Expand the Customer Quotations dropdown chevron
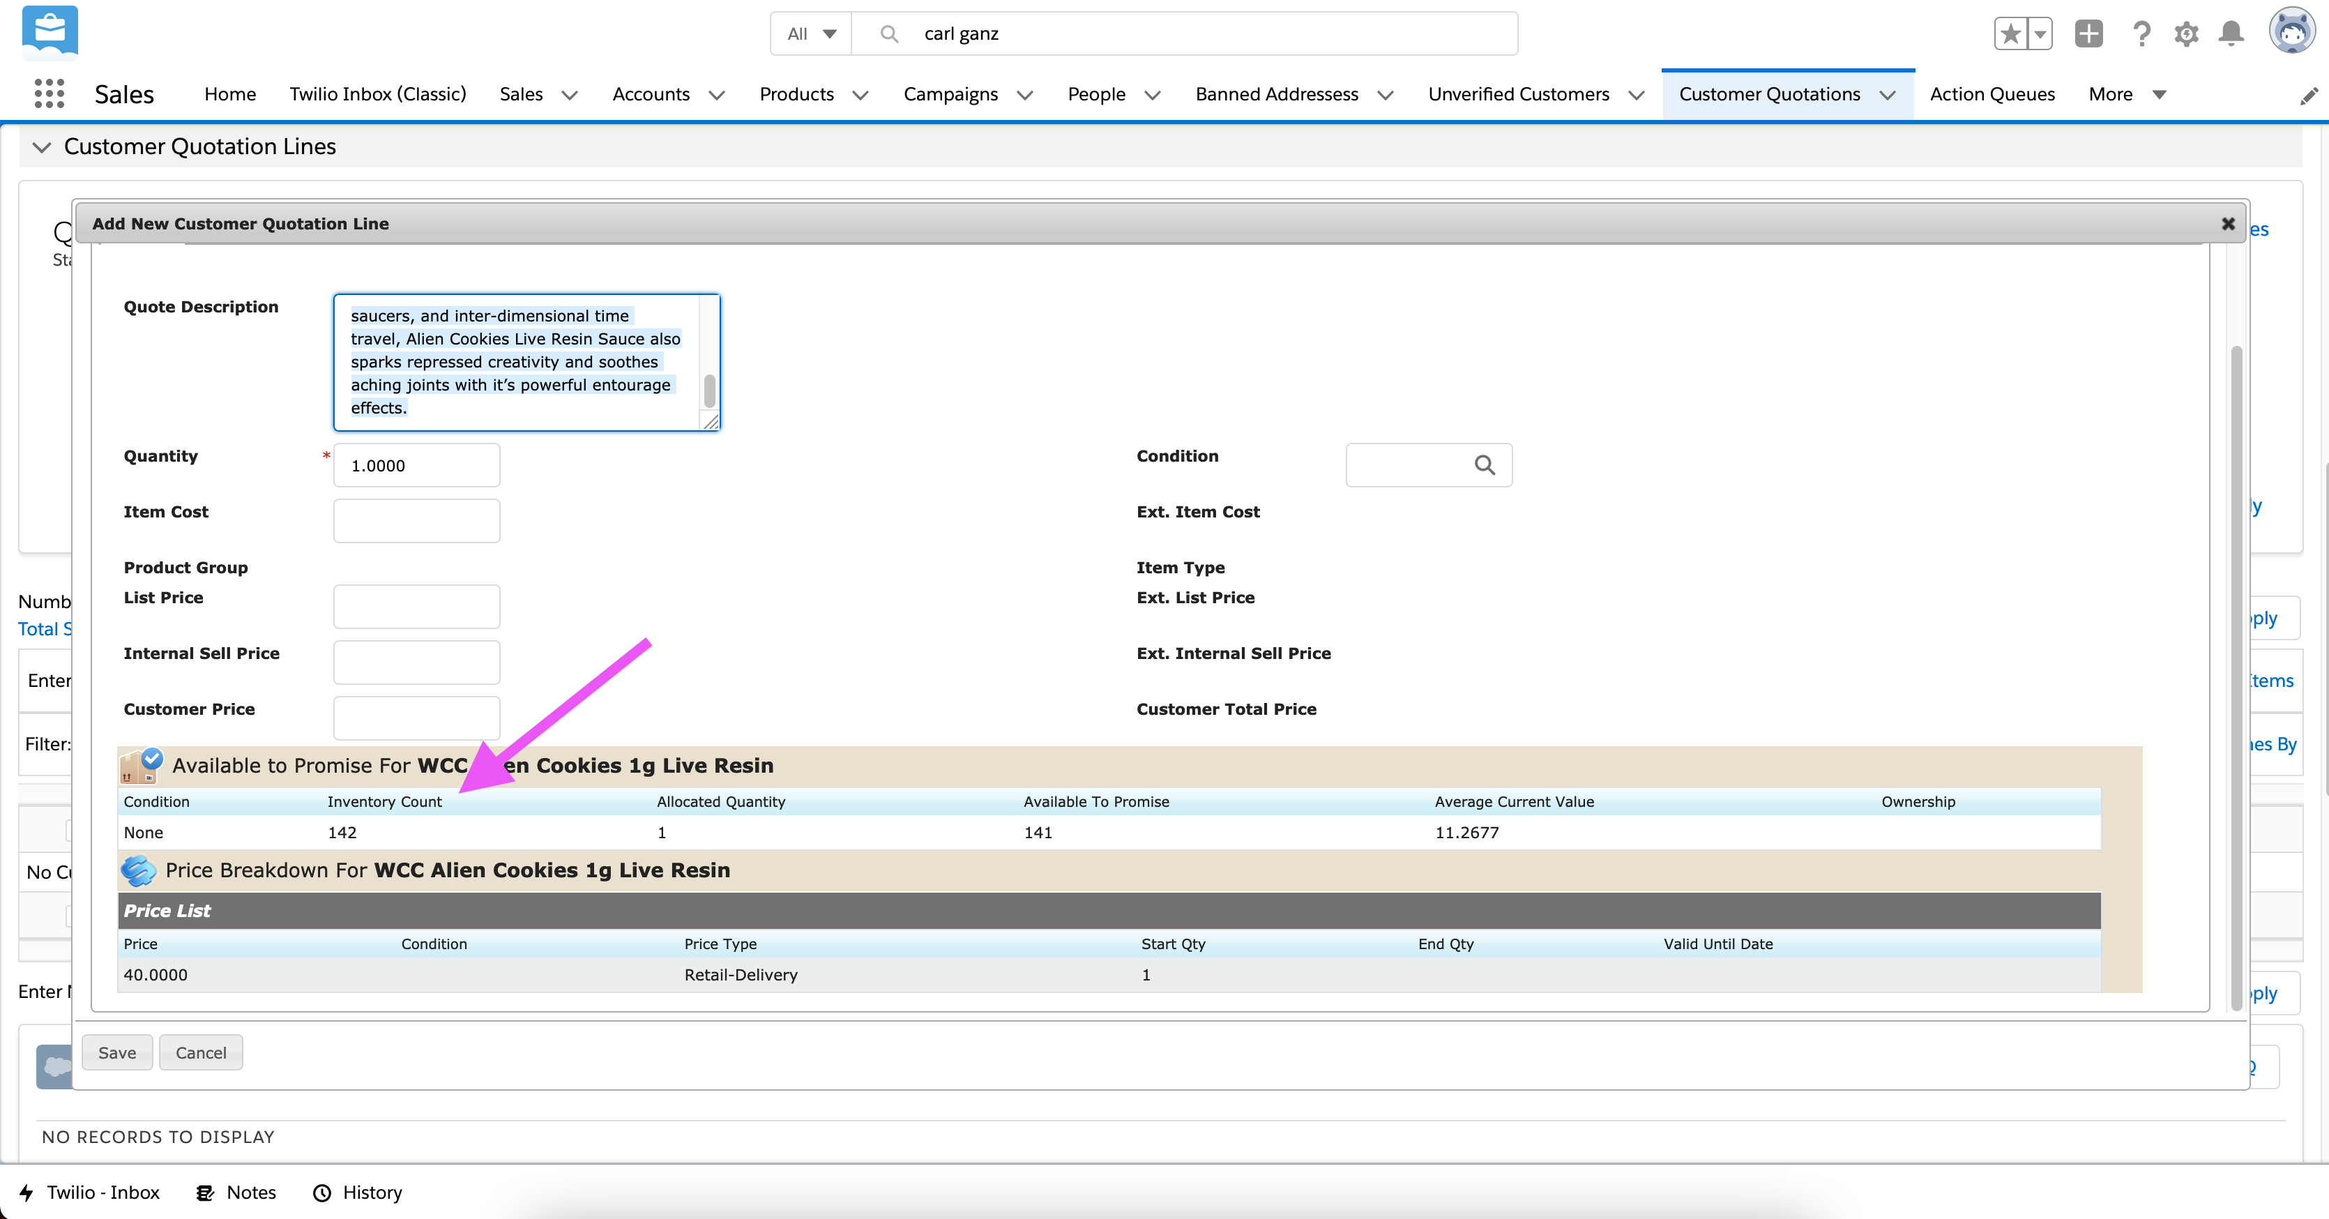 point(1887,95)
